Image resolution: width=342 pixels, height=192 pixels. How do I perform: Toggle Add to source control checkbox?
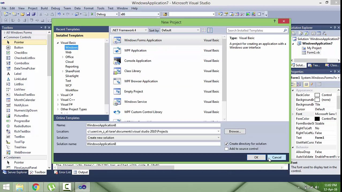[x=226, y=149]
